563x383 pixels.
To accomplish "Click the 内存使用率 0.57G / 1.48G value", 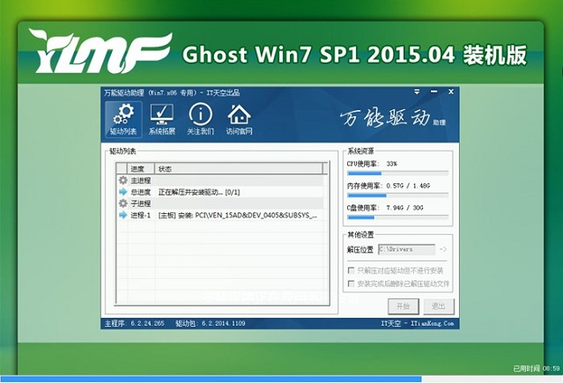I will (408, 186).
